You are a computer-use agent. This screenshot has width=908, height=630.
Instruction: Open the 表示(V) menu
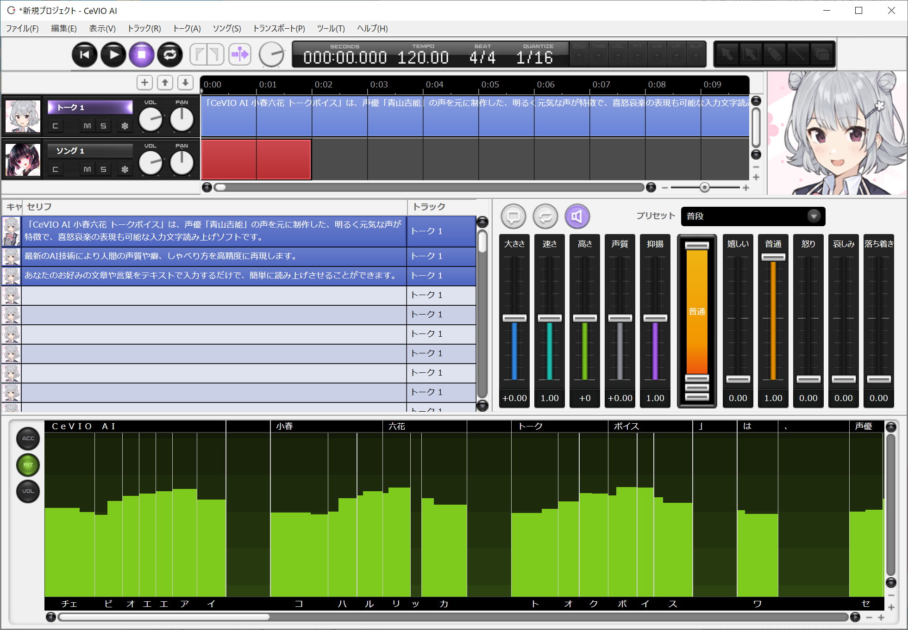pos(102,29)
